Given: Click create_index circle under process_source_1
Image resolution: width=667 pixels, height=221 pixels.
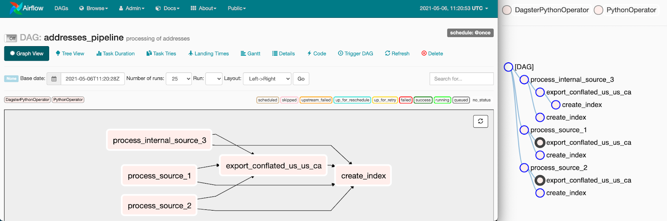Looking at the screenshot, I should coord(540,155).
